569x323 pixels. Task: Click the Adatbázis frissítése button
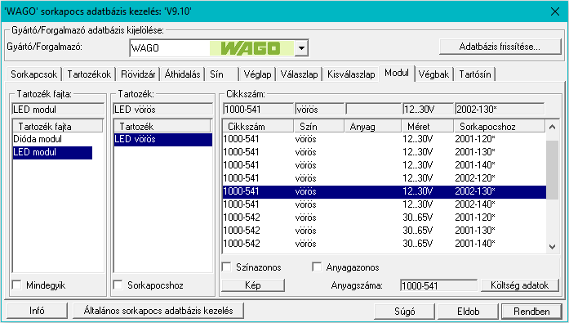(500, 47)
